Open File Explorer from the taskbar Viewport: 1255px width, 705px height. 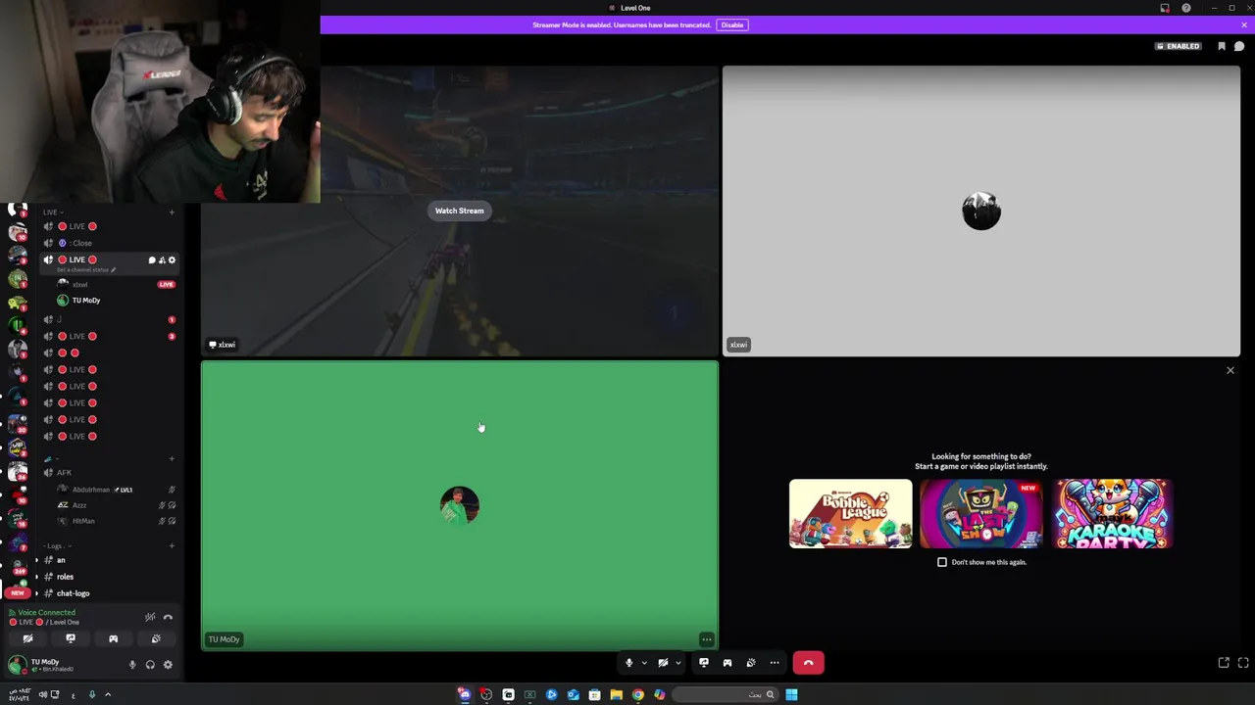(616, 695)
